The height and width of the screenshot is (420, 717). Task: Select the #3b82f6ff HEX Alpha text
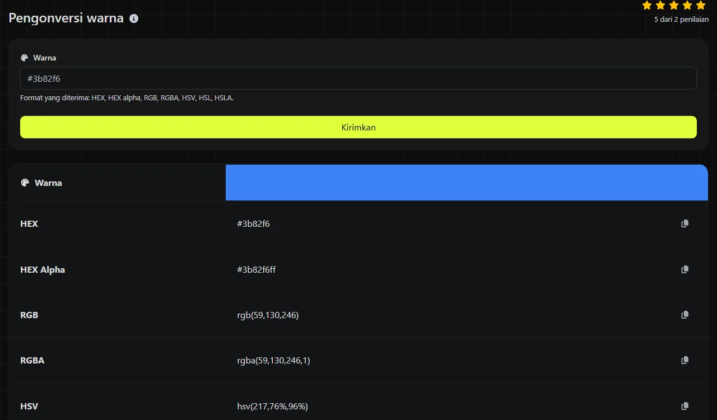257,269
